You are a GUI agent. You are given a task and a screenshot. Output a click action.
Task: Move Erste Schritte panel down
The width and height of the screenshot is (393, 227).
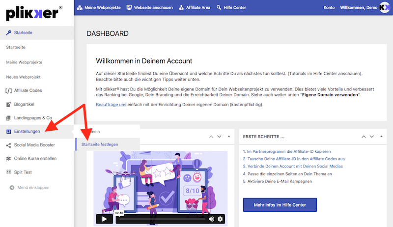(x=371, y=136)
